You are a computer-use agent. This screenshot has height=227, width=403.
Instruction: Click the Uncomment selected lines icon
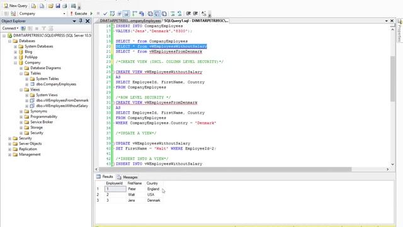pyautogui.click(x=179, y=13)
